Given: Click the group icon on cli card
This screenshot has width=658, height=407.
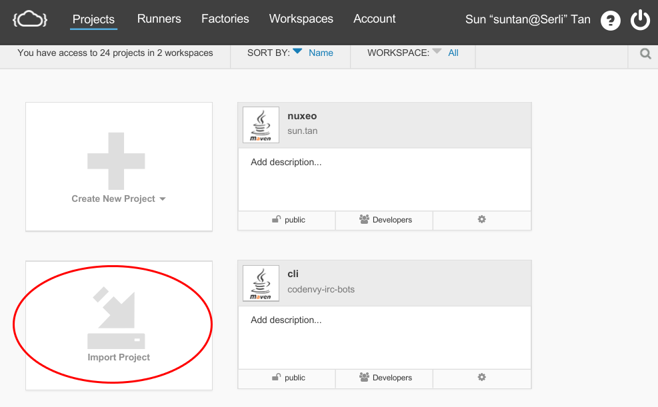Looking at the screenshot, I should [364, 377].
